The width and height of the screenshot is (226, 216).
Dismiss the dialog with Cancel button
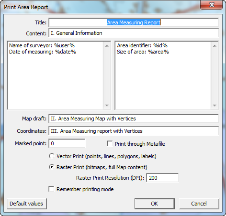pos(199,204)
